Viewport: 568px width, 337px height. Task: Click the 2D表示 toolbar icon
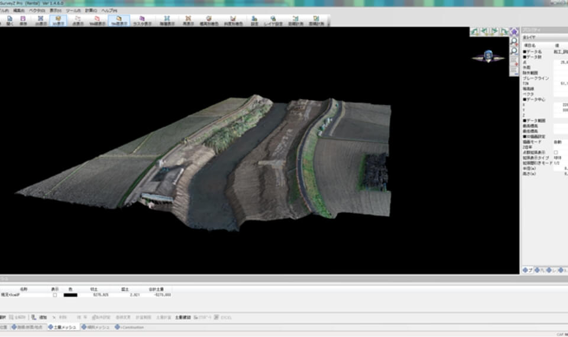tap(41, 21)
